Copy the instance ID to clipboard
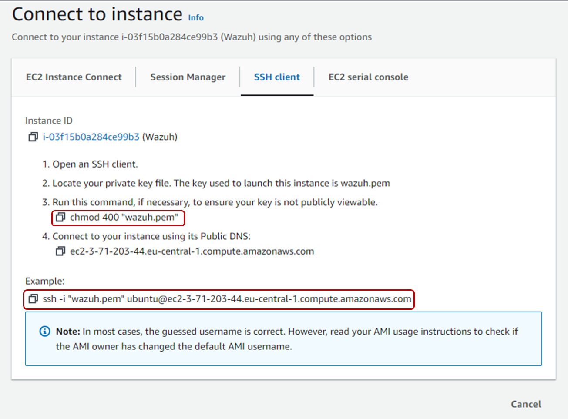The height and width of the screenshot is (419, 568). [x=33, y=137]
